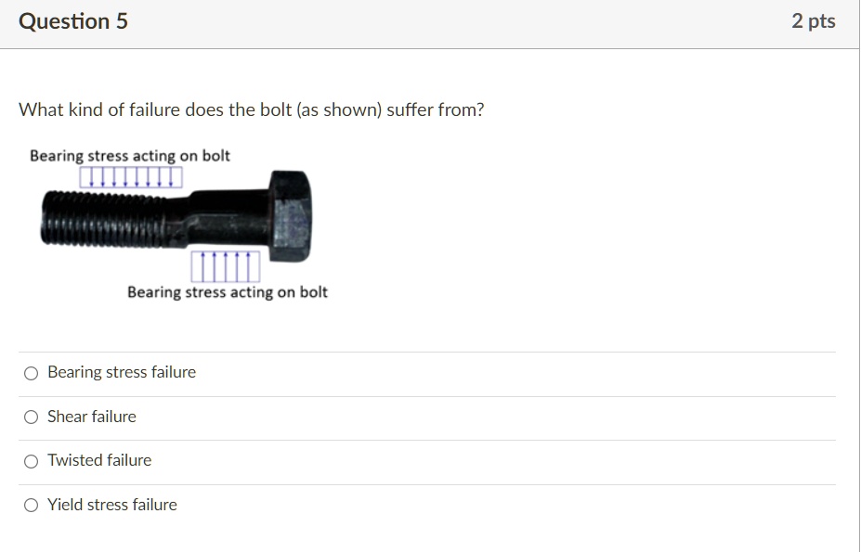861x552 pixels.
Task: Click the Bearing stress failure answer label
Action: coord(121,372)
